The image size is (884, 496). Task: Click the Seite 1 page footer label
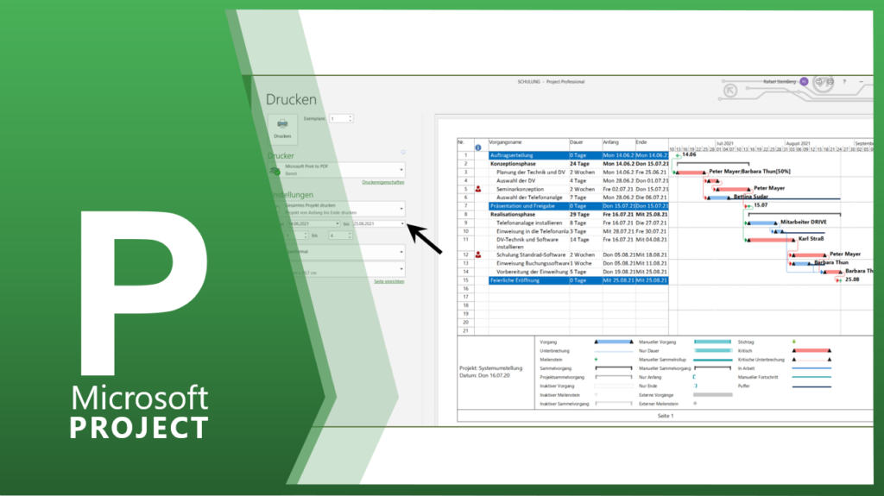[x=666, y=416]
